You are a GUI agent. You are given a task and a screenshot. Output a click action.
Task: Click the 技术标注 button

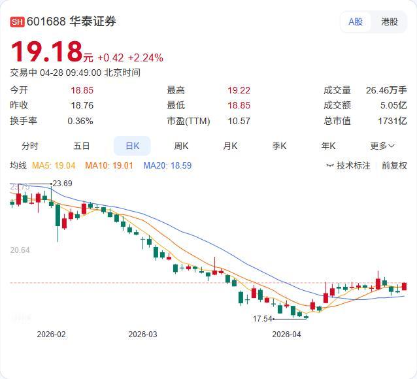point(348,166)
